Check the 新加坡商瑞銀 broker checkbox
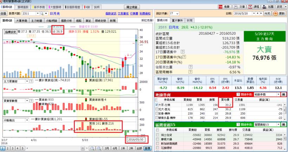Image resolution: width=288 pixels, height=152 pixels. (157, 143)
